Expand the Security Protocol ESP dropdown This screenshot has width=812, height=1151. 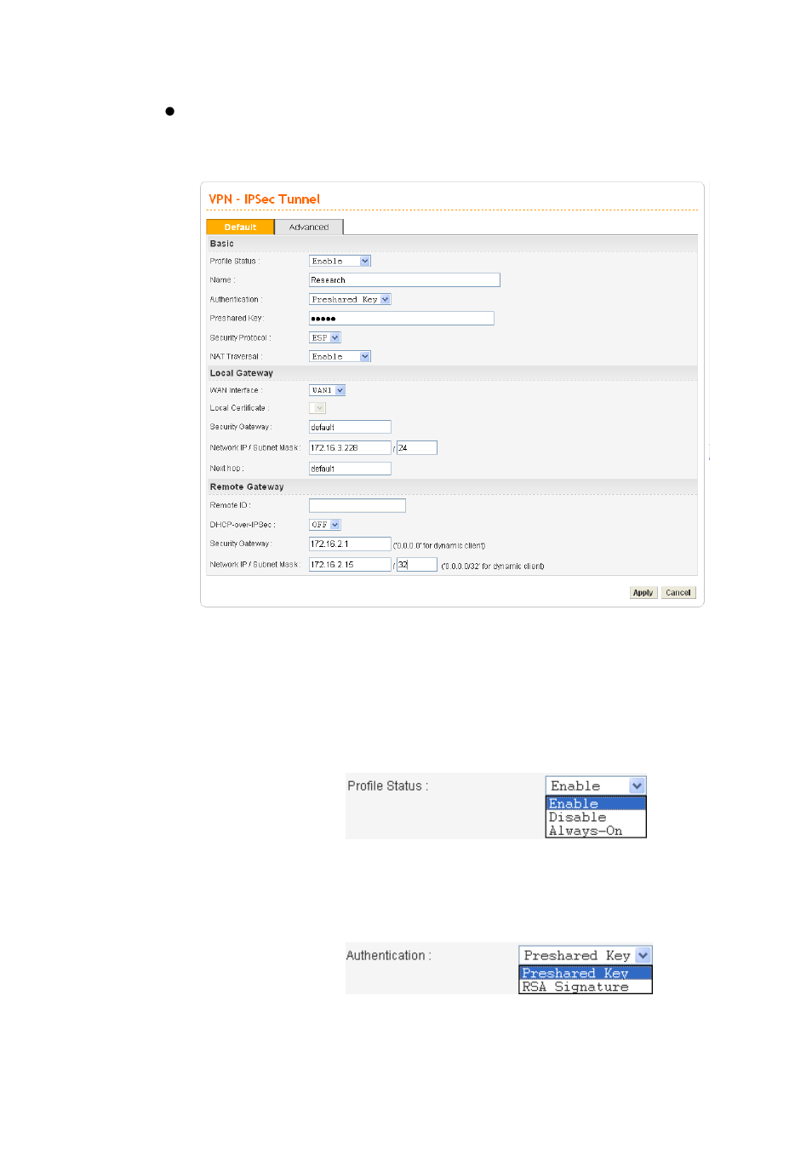[x=325, y=337]
